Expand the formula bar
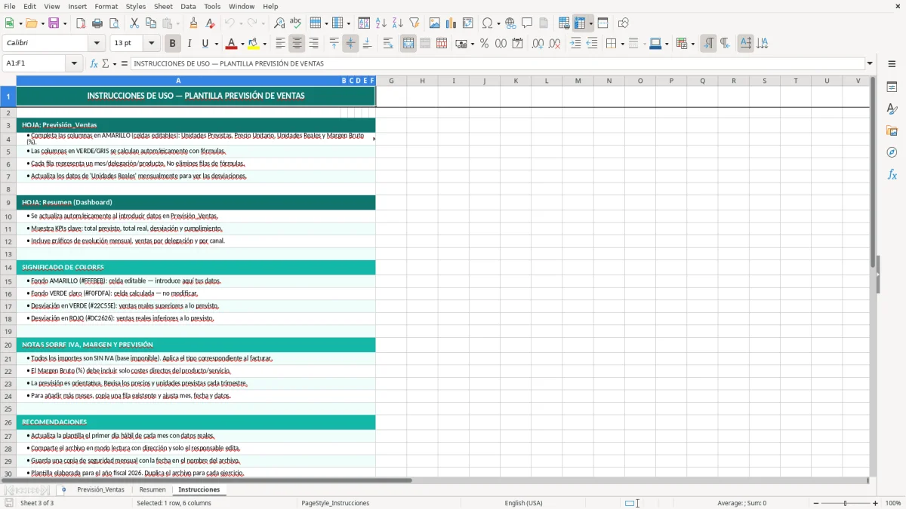 pos(870,64)
